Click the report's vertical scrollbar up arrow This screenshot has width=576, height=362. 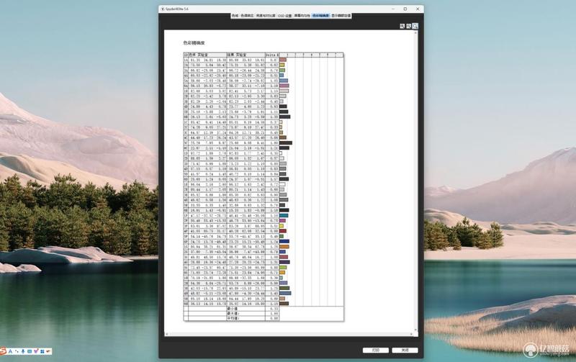click(x=416, y=32)
